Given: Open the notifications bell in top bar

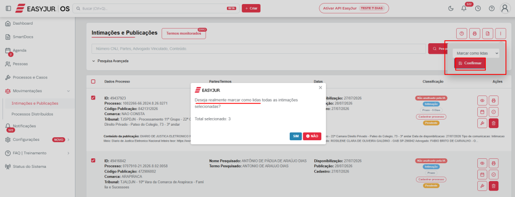Looking at the screenshot, I should pyautogui.click(x=464, y=9).
